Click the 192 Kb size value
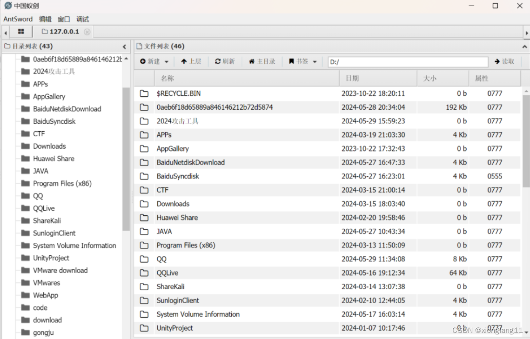This screenshot has height=339, width=530. tap(456, 107)
